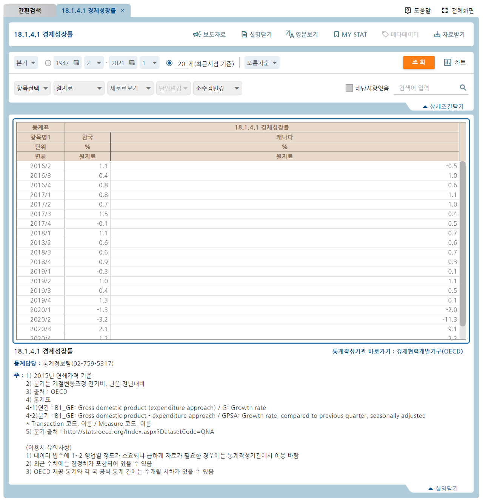This screenshot has width=483, height=500.
Task: Follow the 경제협력개발기구(OECD) link
Action: click(429, 351)
